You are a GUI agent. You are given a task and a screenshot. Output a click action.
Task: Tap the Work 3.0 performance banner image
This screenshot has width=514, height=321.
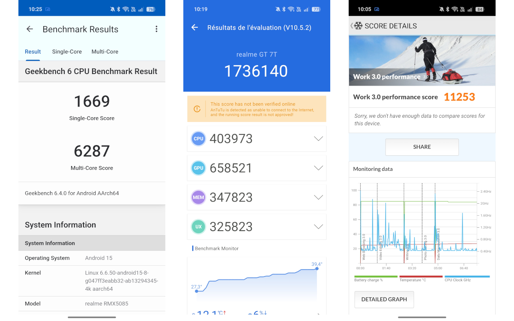[x=422, y=60]
